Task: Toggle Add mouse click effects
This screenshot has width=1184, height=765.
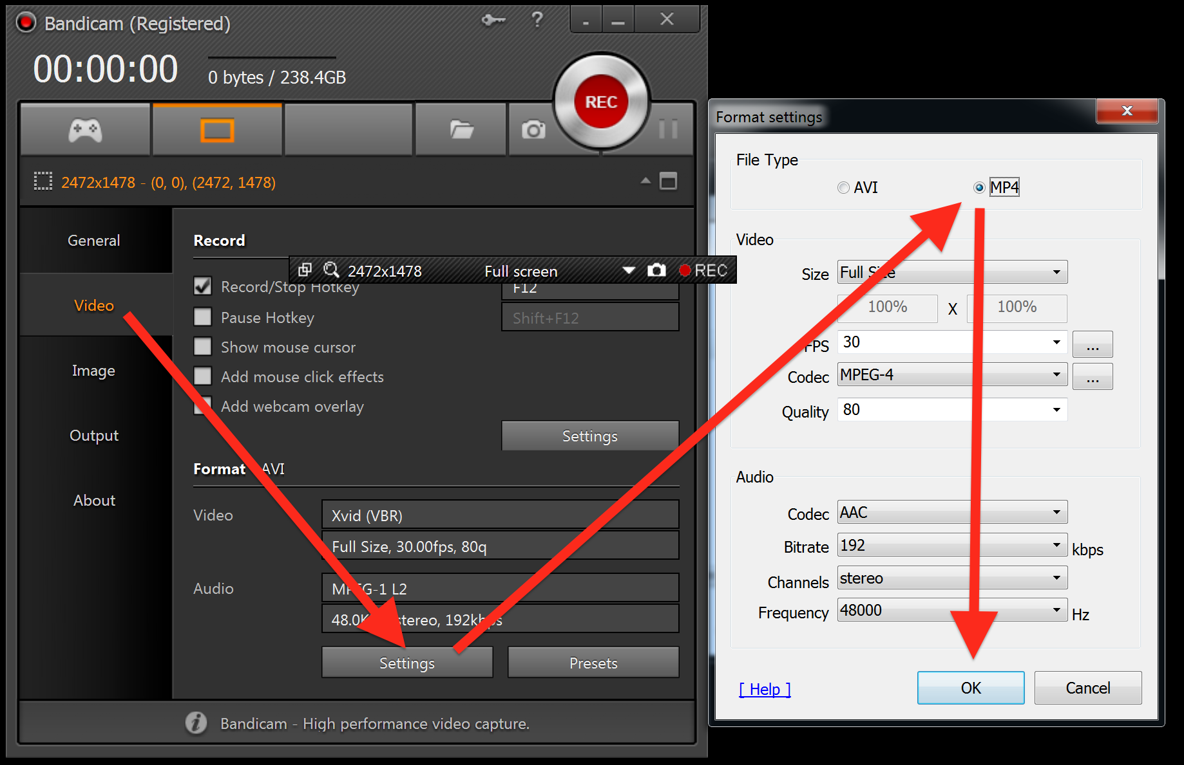Action: tap(203, 376)
